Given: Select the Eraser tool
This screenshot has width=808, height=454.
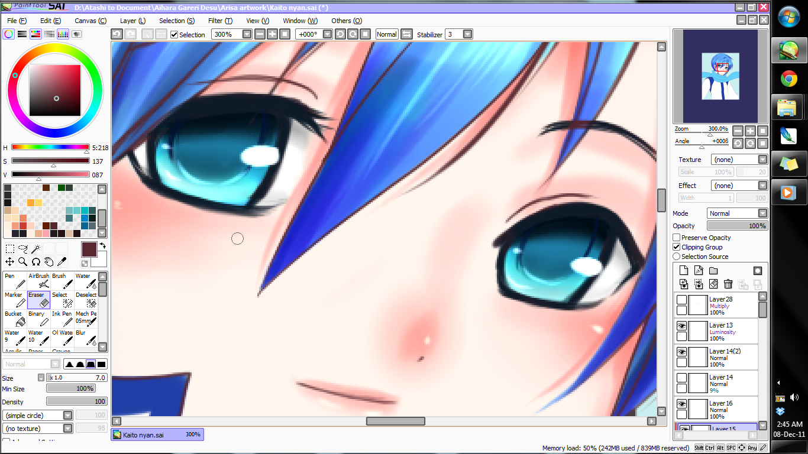Looking at the screenshot, I should [38, 300].
